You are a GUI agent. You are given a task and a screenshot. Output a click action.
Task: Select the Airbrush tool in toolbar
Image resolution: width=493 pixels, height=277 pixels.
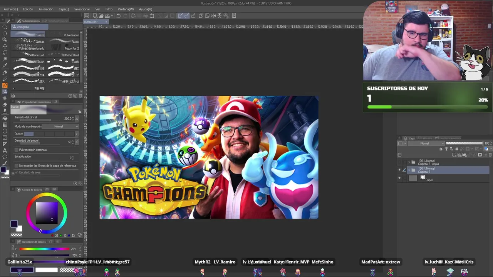(5, 92)
